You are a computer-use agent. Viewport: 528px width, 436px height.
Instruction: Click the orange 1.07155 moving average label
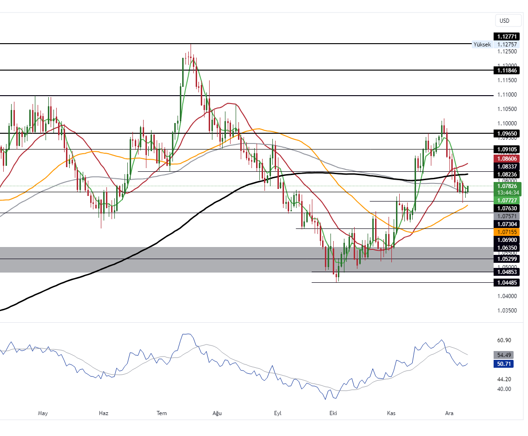tap(508, 232)
